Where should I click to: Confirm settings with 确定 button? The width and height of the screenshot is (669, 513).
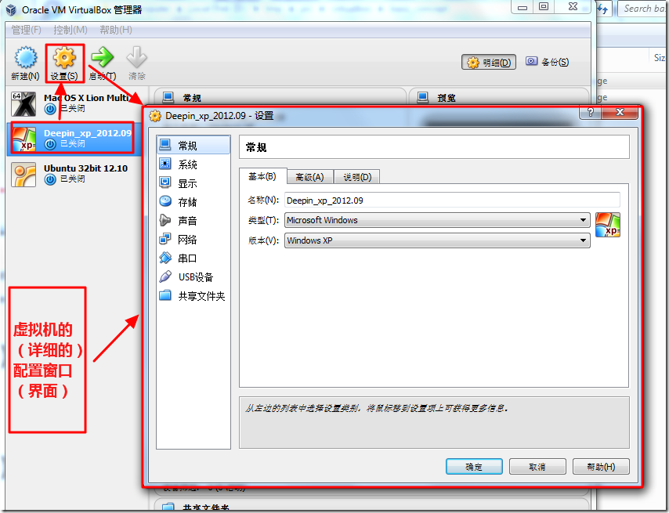tap(474, 467)
